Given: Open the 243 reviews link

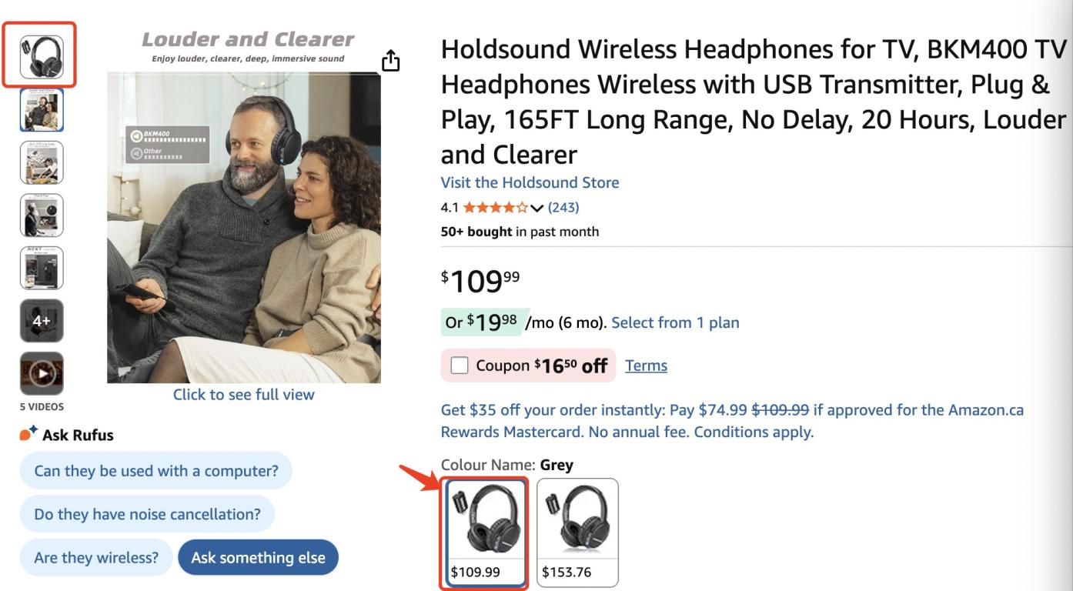Looking at the screenshot, I should [563, 208].
